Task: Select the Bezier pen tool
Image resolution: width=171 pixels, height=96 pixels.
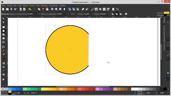Action: click(3, 47)
